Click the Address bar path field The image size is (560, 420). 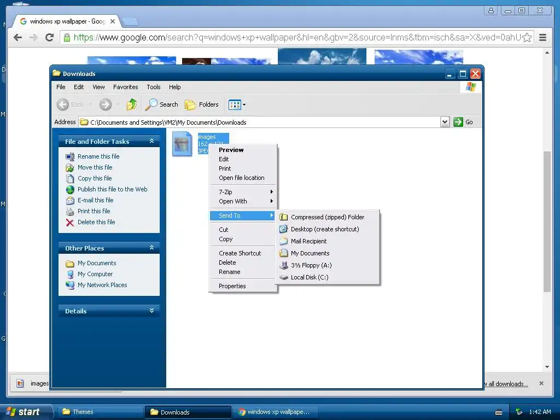tap(260, 122)
